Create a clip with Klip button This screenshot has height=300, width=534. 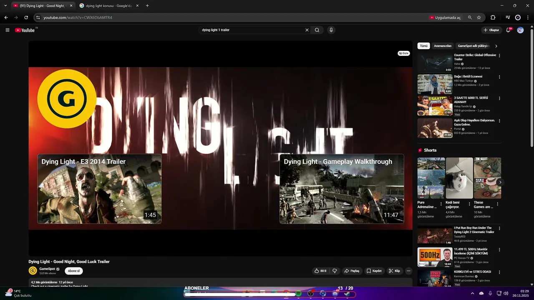pyautogui.click(x=394, y=271)
